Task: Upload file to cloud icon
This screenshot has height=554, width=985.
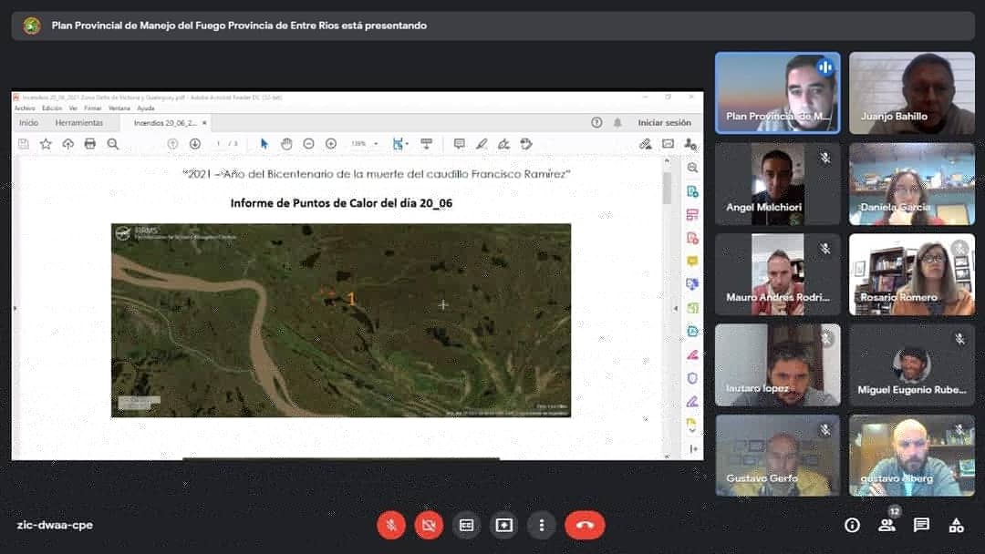Action: click(x=67, y=144)
